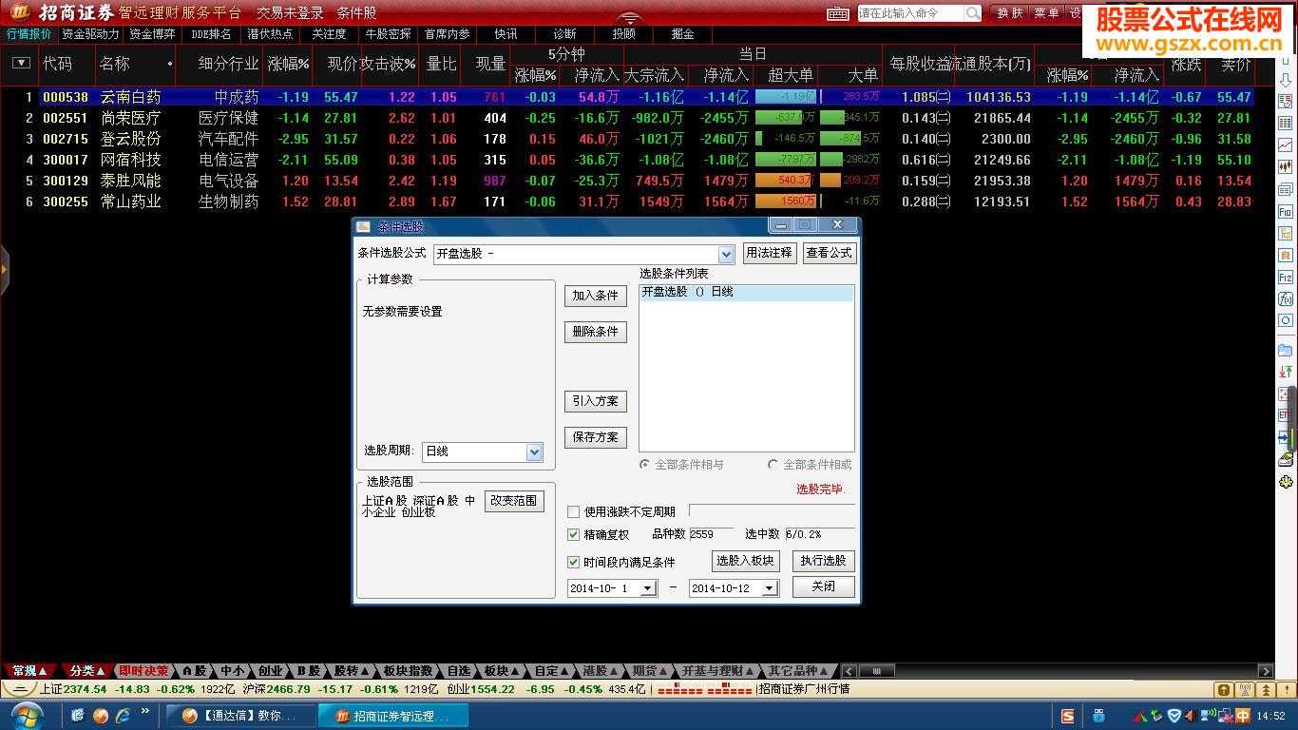Open the column selector icon in table header

point(22,64)
